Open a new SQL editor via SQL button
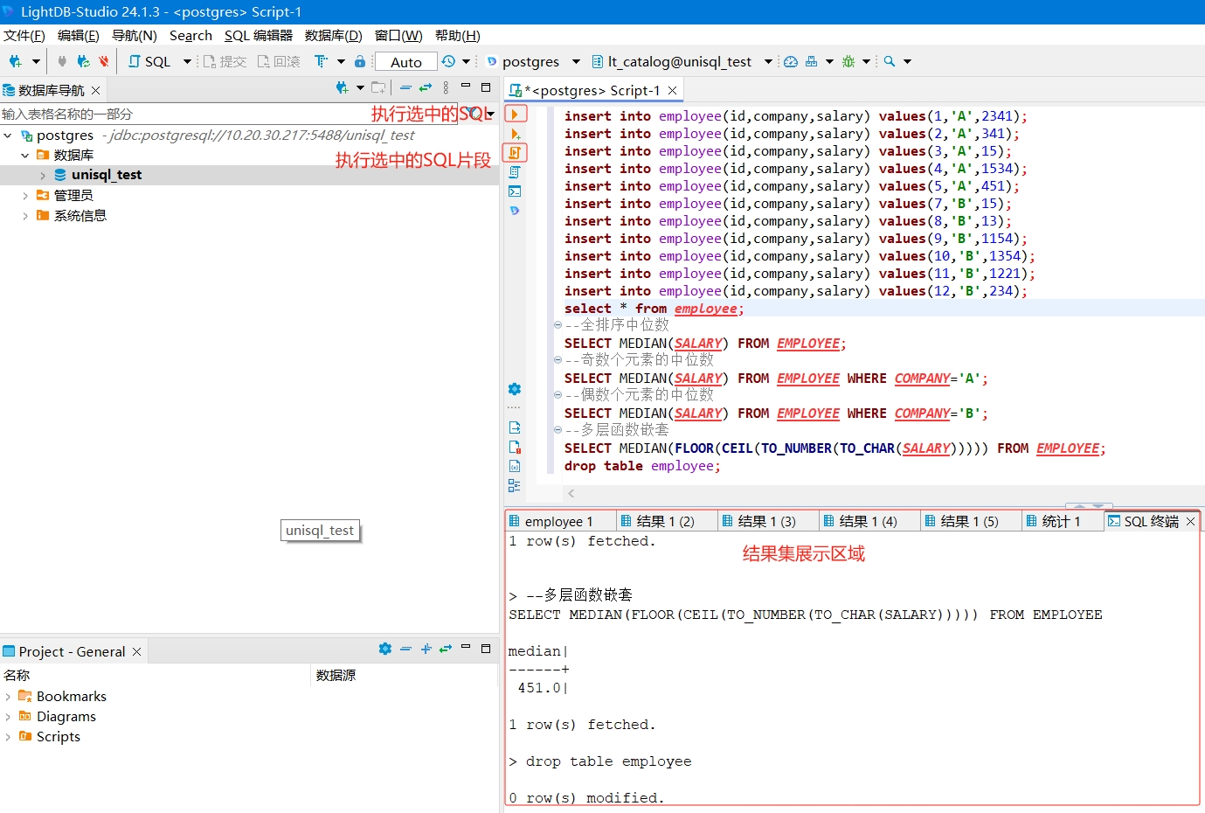This screenshot has height=813, width=1205. point(149,61)
